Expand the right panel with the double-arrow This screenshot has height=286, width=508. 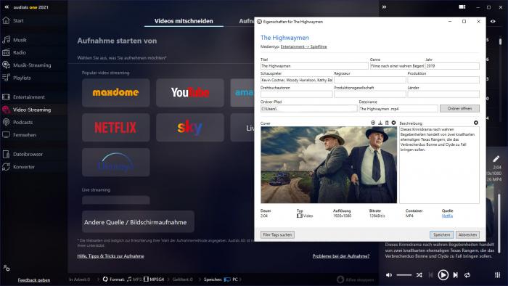[x=384, y=7]
